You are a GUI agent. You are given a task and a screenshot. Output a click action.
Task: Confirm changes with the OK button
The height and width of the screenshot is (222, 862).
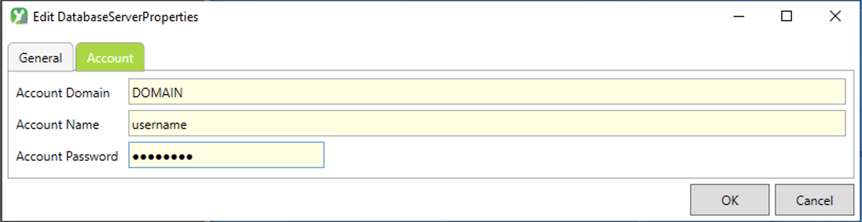729,200
